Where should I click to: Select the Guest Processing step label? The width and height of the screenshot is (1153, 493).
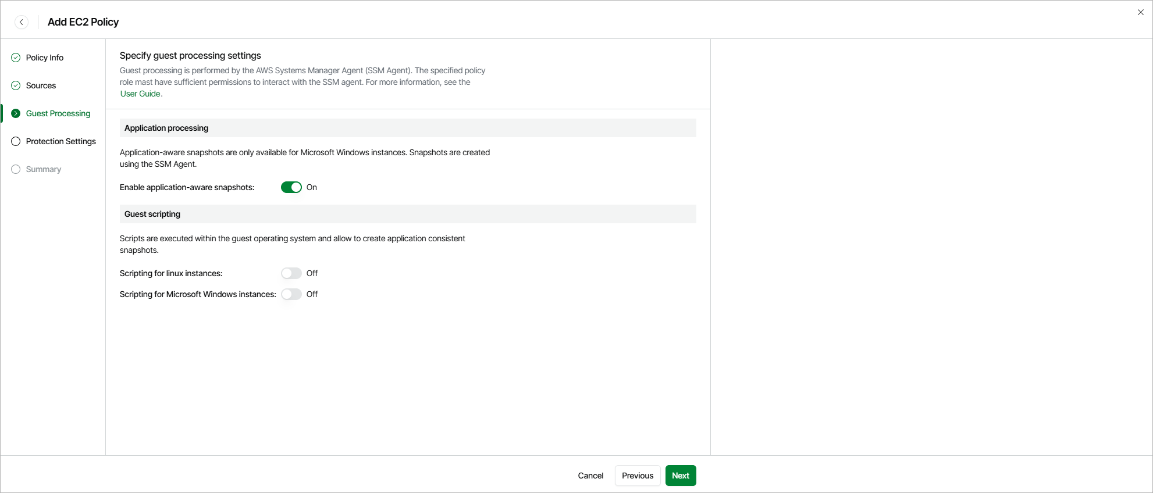58,113
